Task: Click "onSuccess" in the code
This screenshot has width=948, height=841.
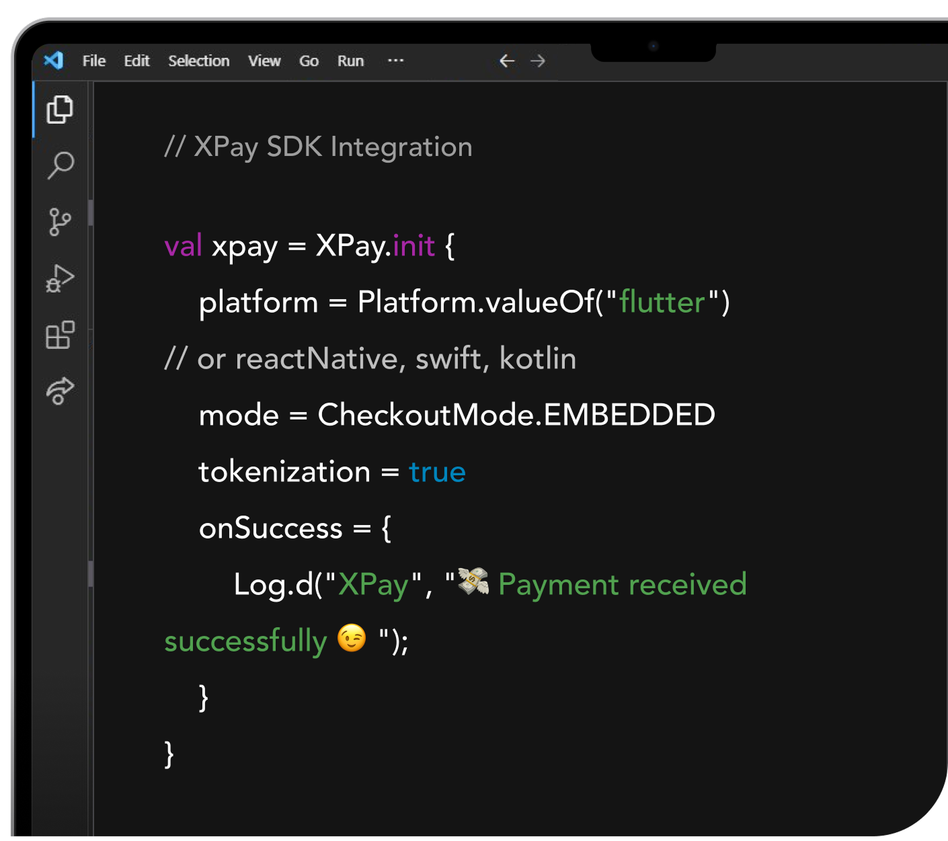Action: [271, 528]
